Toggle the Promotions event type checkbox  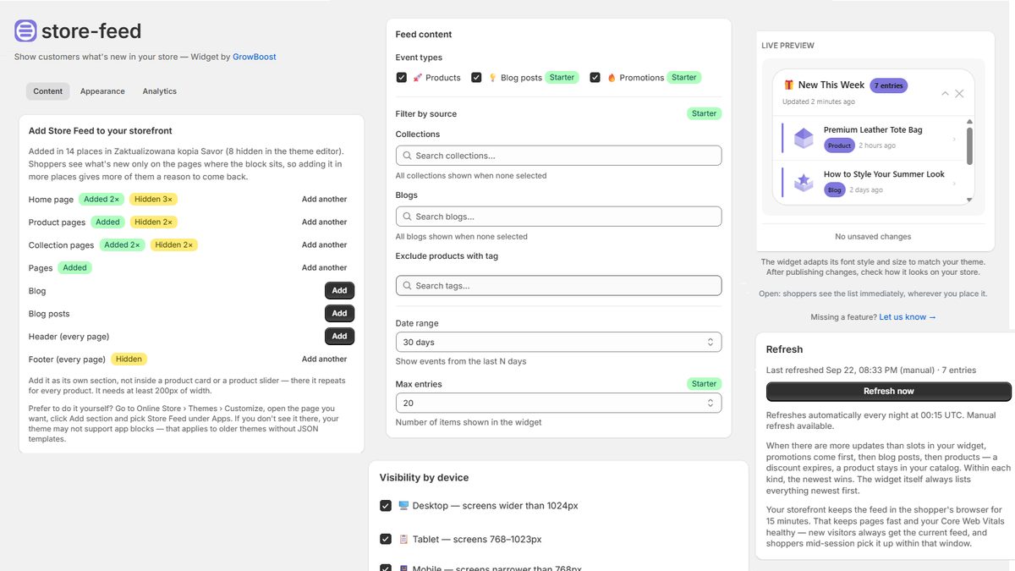tap(595, 78)
